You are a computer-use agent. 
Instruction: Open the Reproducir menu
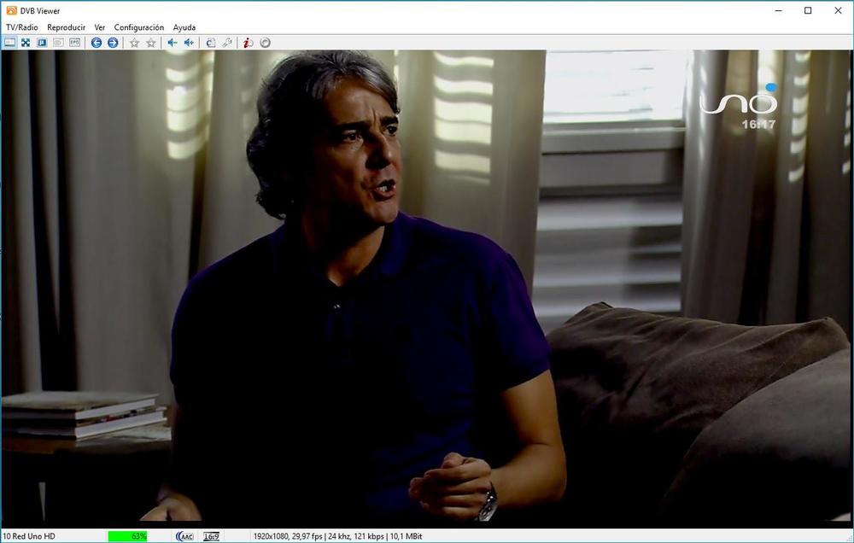click(x=67, y=27)
